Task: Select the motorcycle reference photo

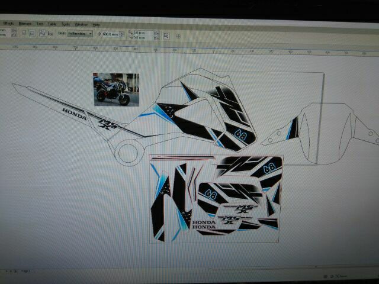Action: pos(116,89)
